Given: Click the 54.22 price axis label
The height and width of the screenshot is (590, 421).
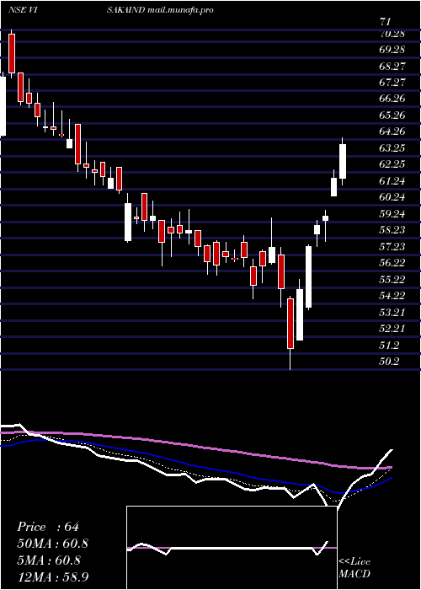Looking at the screenshot, I should tap(392, 295).
